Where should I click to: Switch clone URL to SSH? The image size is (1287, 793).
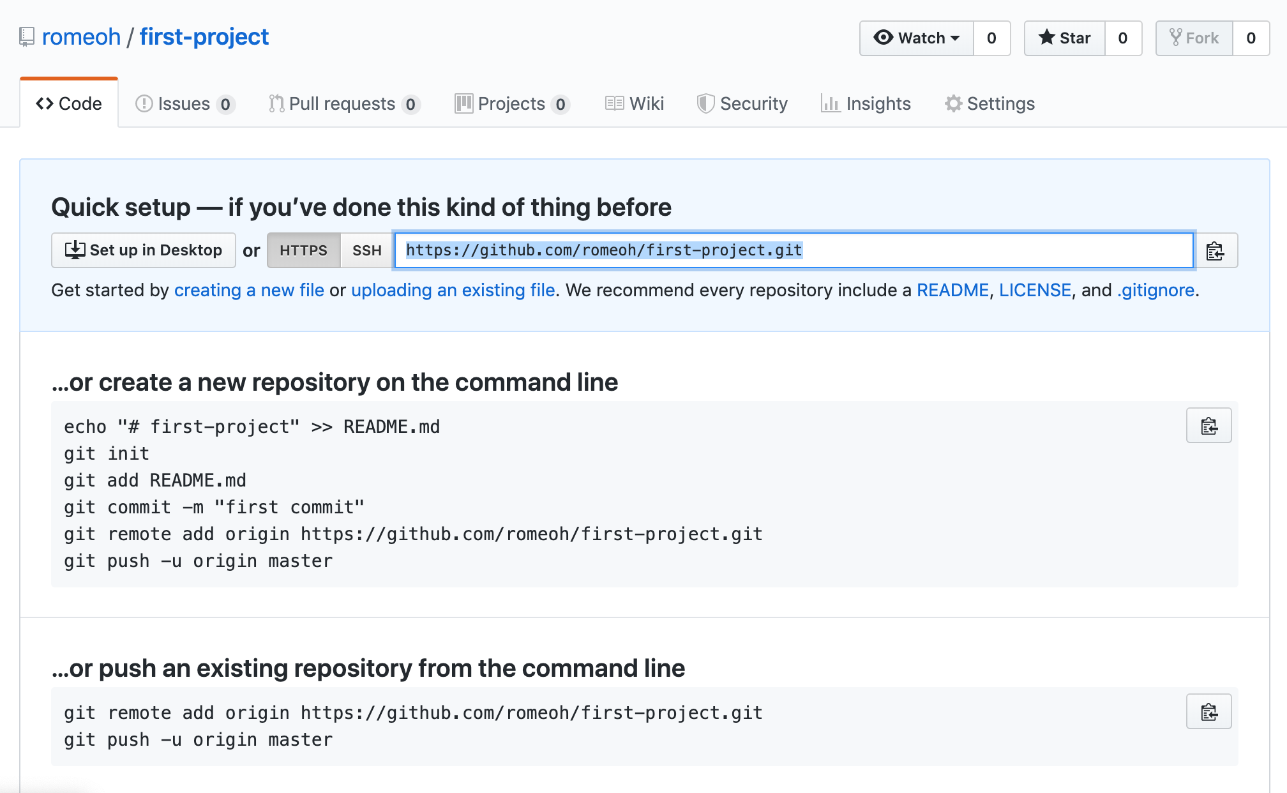tap(367, 250)
